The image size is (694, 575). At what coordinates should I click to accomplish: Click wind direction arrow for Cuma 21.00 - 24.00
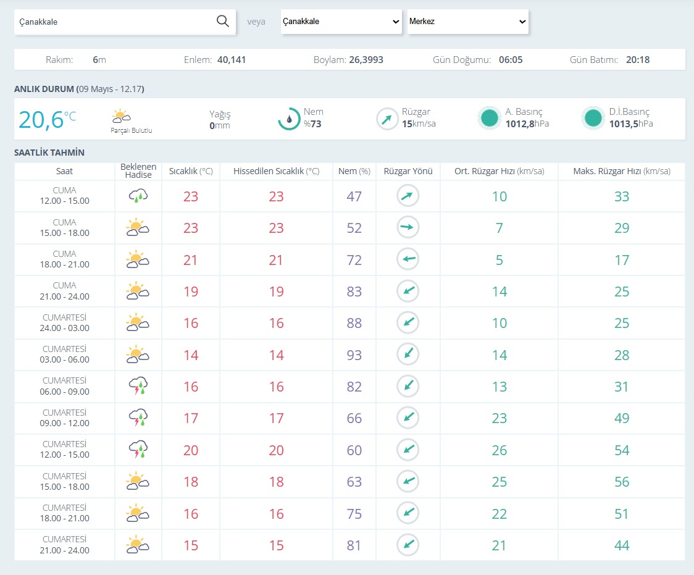coord(408,291)
